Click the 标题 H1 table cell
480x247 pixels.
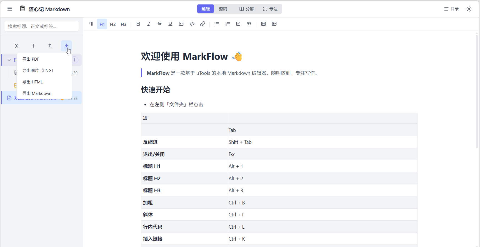click(184, 166)
